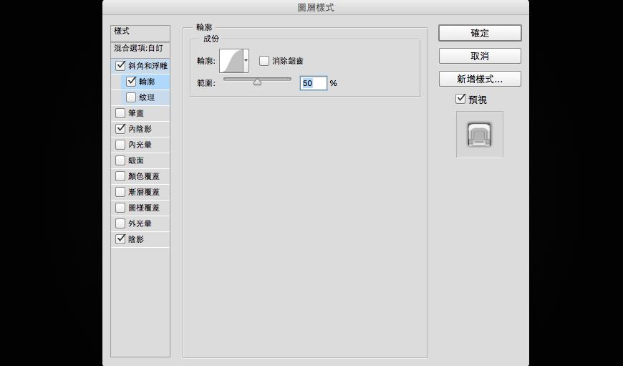The height and width of the screenshot is (366, 623).
Task: Select the 漸層覆蓋 style label
Action: pos(144,192)
